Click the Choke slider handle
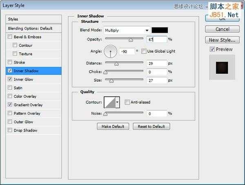The image size is (245, 185). point(106,72)
